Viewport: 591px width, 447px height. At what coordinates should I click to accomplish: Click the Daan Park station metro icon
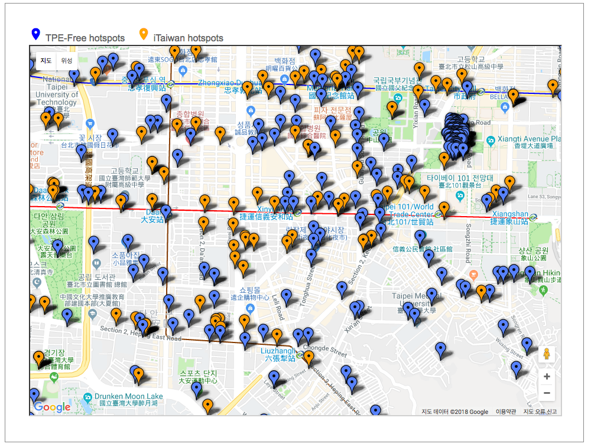click(x=60, y=206)
